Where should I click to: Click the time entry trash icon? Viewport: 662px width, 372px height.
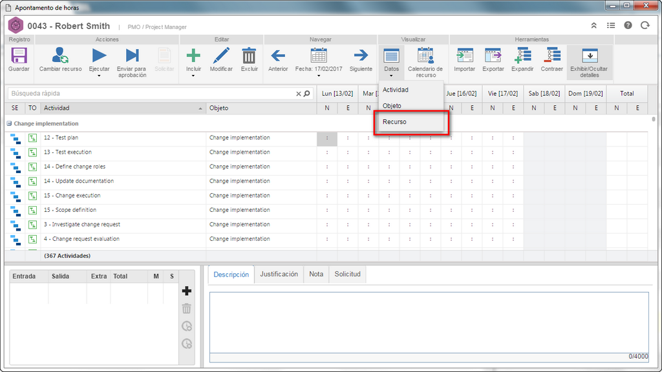tap(187, 309)
